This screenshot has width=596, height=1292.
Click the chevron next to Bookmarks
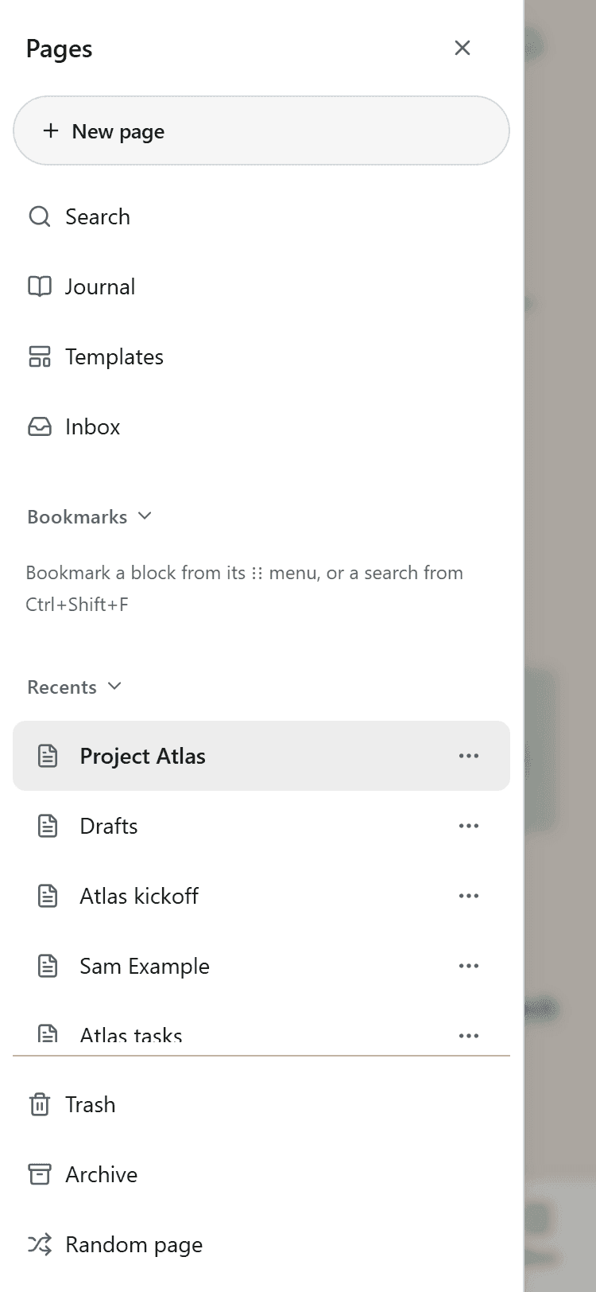pyautogui.click(x=145, y=516)
